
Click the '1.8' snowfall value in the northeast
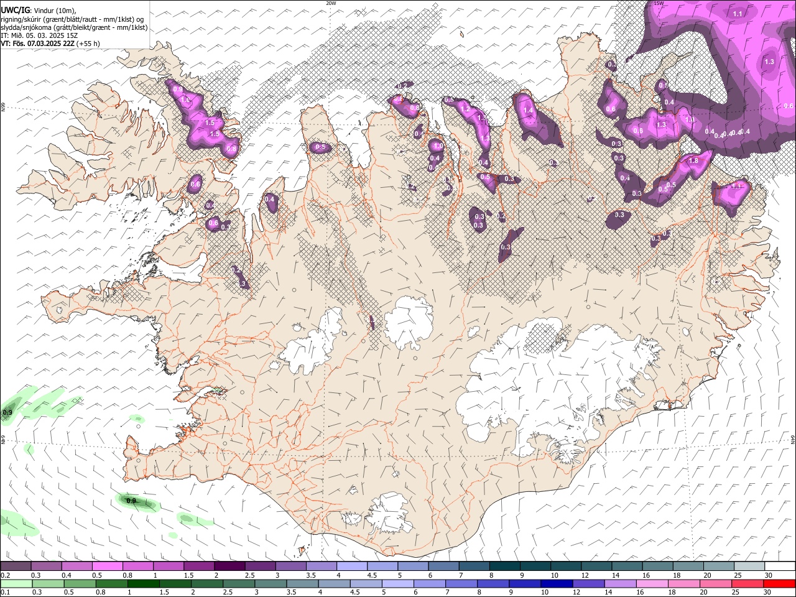(x=694, y=160)
